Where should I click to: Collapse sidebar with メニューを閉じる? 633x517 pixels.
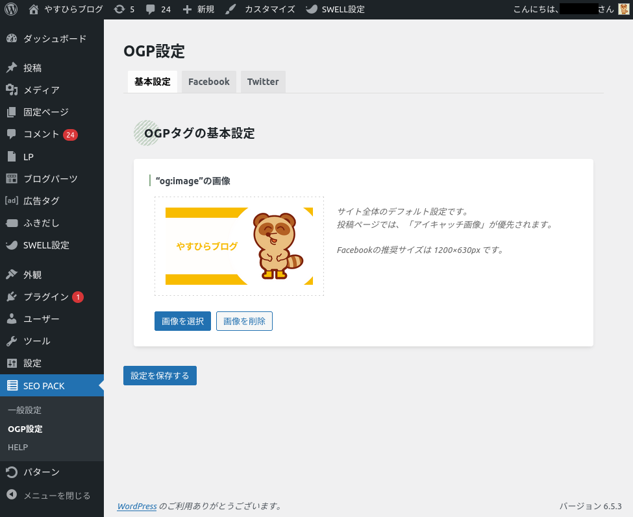point(56,496)
